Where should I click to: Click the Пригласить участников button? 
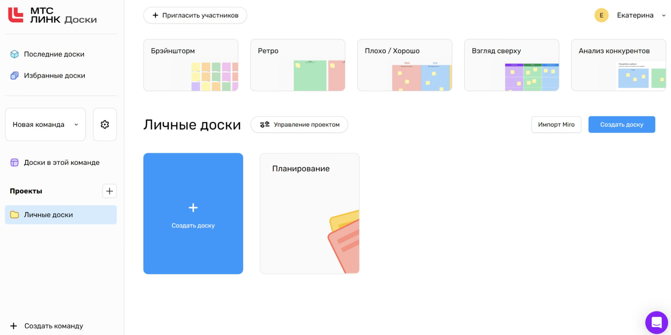coord(195,15)
